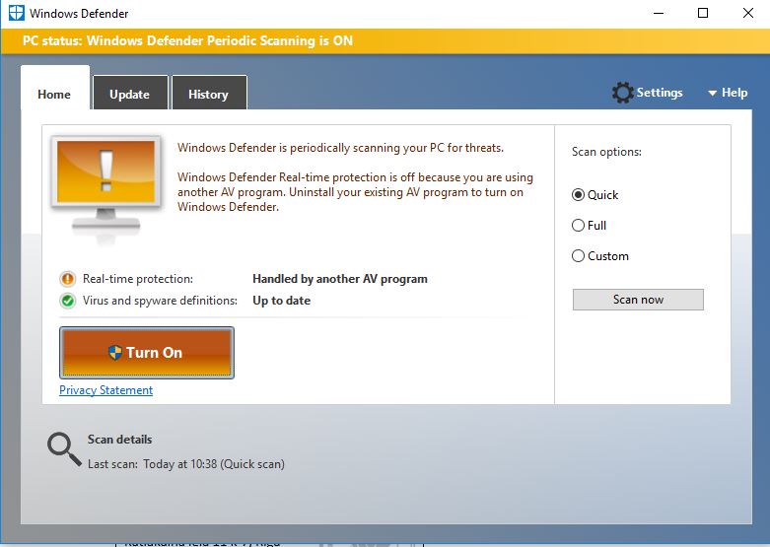Click the Real-time protection is off message
Viewport: 770px width, 547px height.
[x=355, y=192]
